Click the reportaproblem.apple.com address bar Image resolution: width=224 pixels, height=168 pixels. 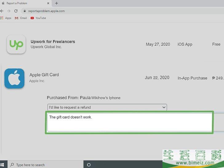tap(123, 11)
